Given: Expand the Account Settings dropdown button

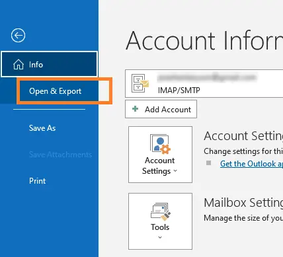Looking at the screenshot, I should [x=160, y=155].
